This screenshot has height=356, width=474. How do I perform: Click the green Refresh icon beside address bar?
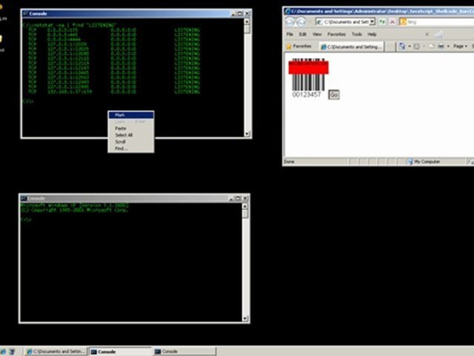tap(382, 22)
